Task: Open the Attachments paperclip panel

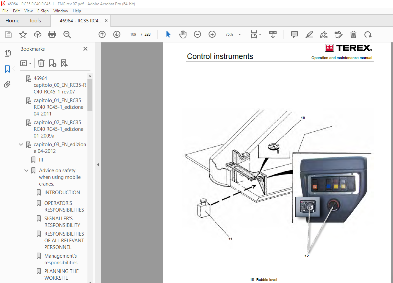Action: point(7,84)
